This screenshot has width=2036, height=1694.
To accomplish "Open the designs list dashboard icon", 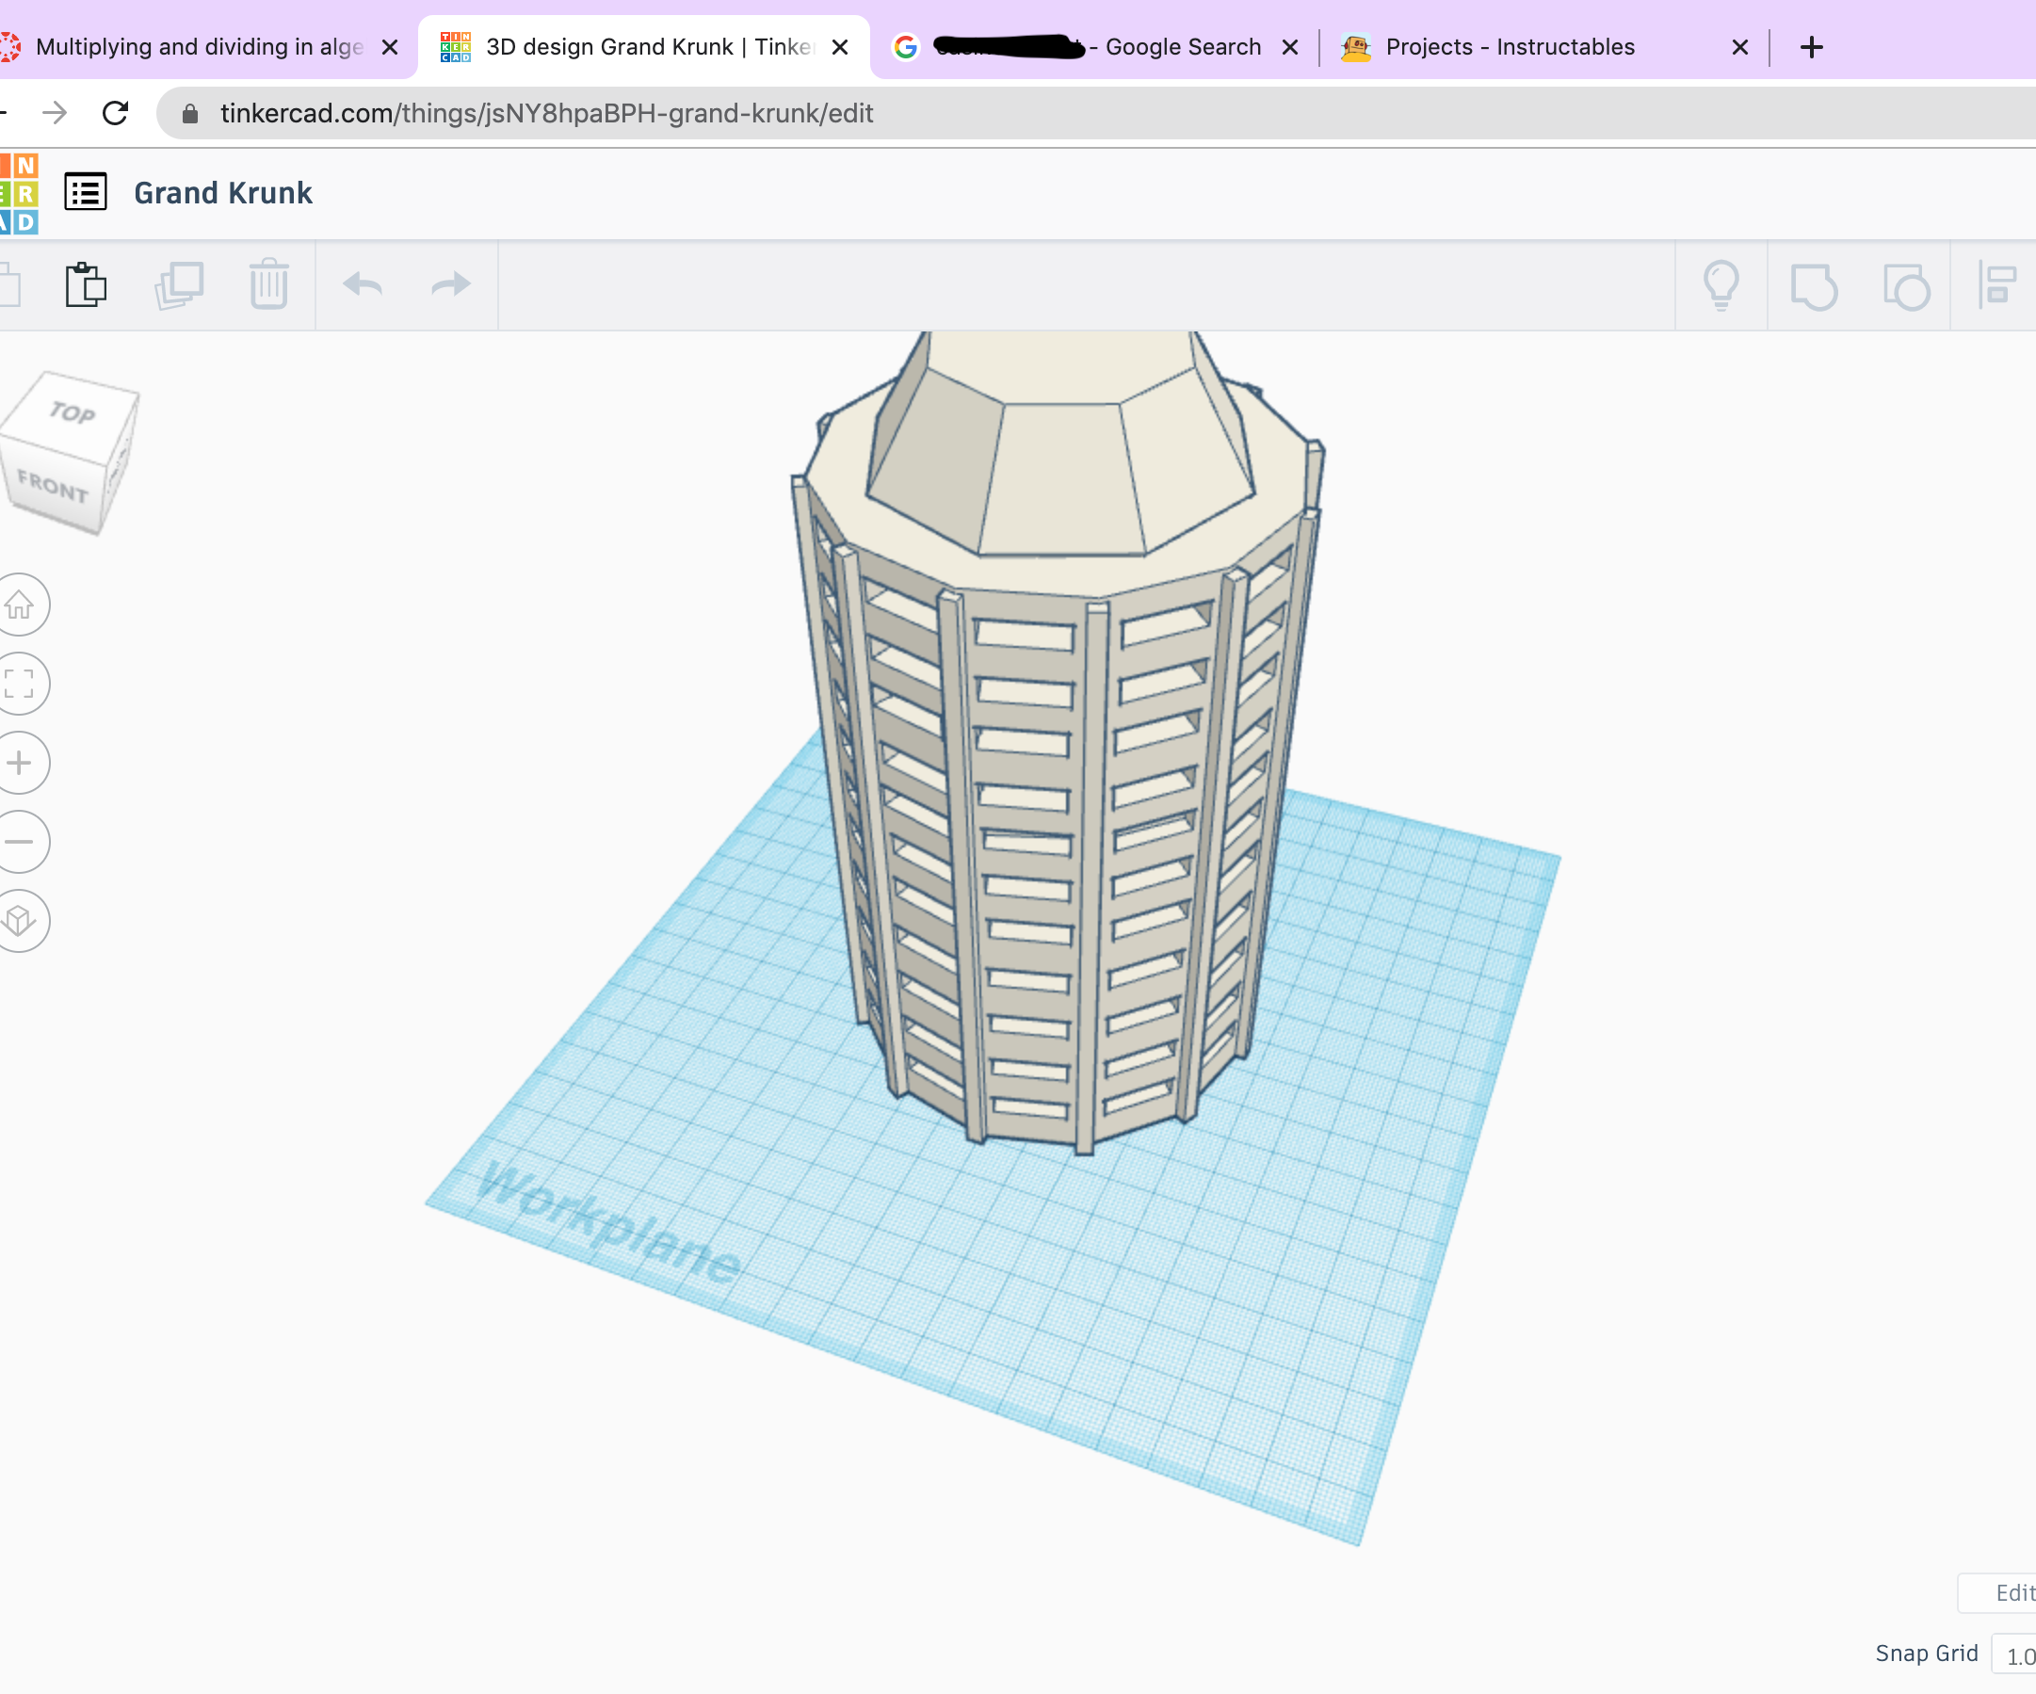I will pyautogui.click(x=86, y=192).
